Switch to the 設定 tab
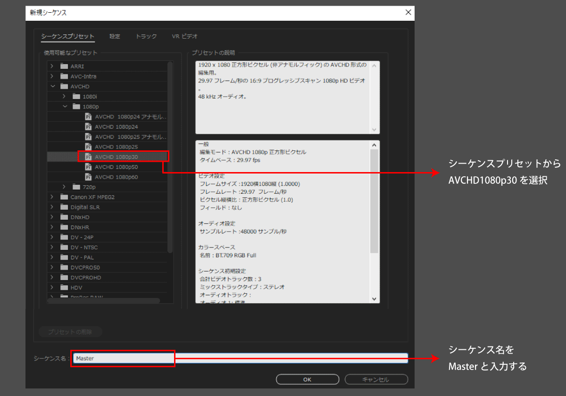 (115, 36)
